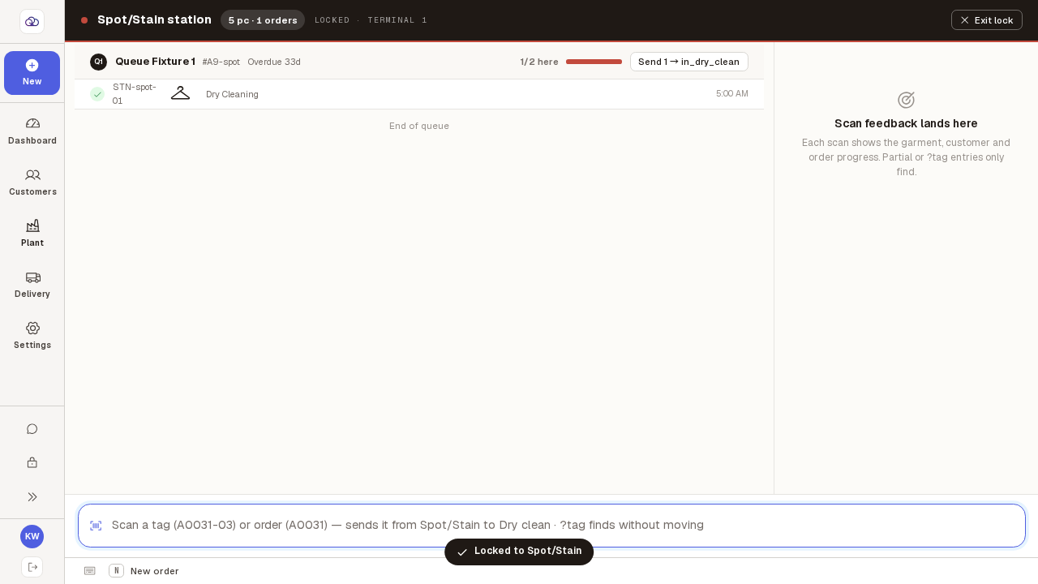This screenshot has width=1038, height=584.
Task: Click the KW user avatar
Action: tap(32, 536)
